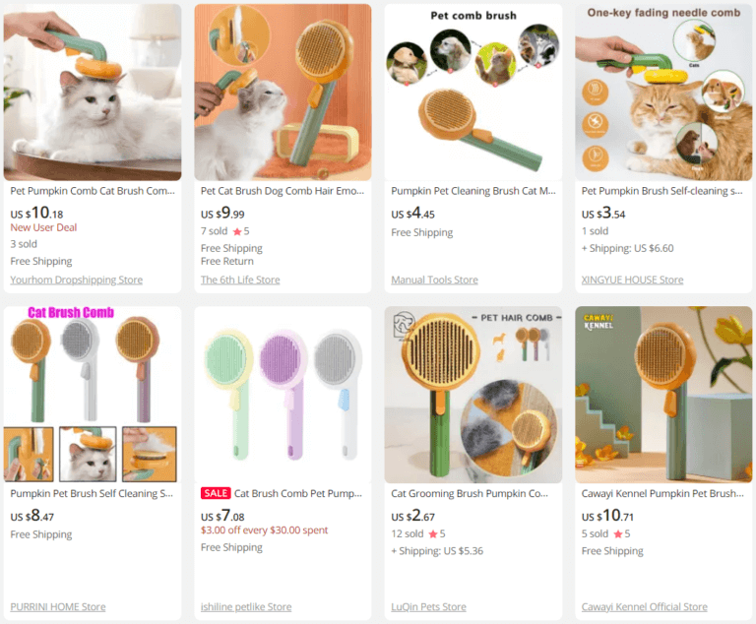Image resolution: width=756 pixels, height=624 pixels.
Task: Visit The 6th Life Store
Action: click(x=240, y=280)
